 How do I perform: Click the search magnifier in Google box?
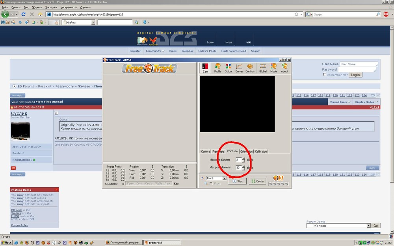[x=378, y=14]
